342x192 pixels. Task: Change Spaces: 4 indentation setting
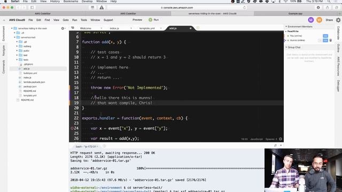(271, 139)
